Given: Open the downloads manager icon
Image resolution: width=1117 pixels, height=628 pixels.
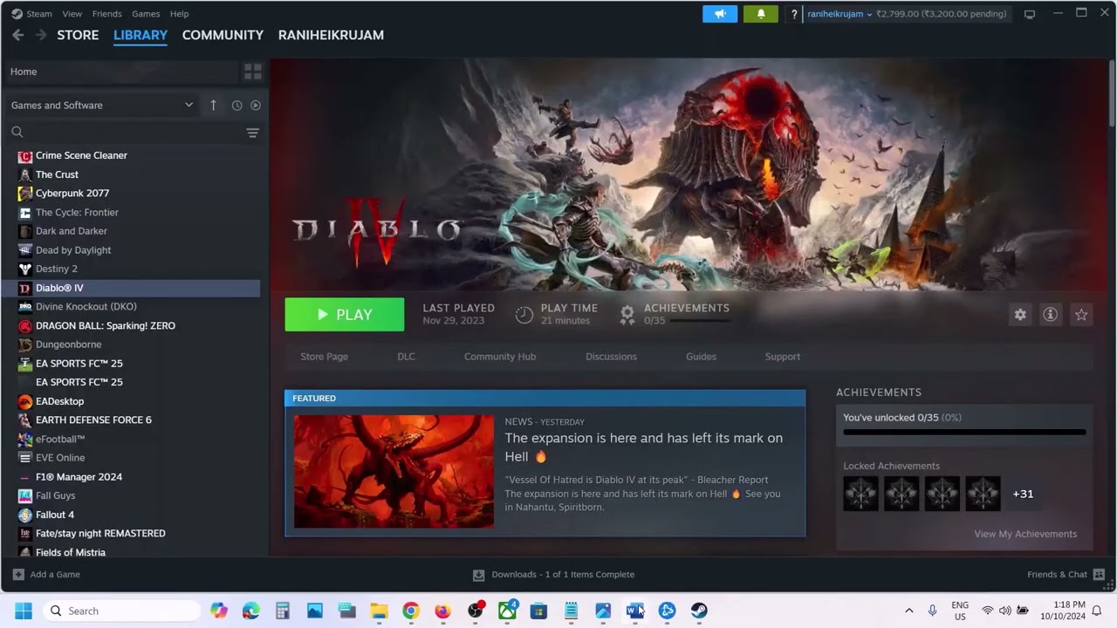Looking at the screenshot, I should 478,575.
